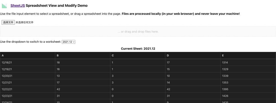Select the cell with value 1314
Viewport: 276px width, 103px height.
point(248,63)
